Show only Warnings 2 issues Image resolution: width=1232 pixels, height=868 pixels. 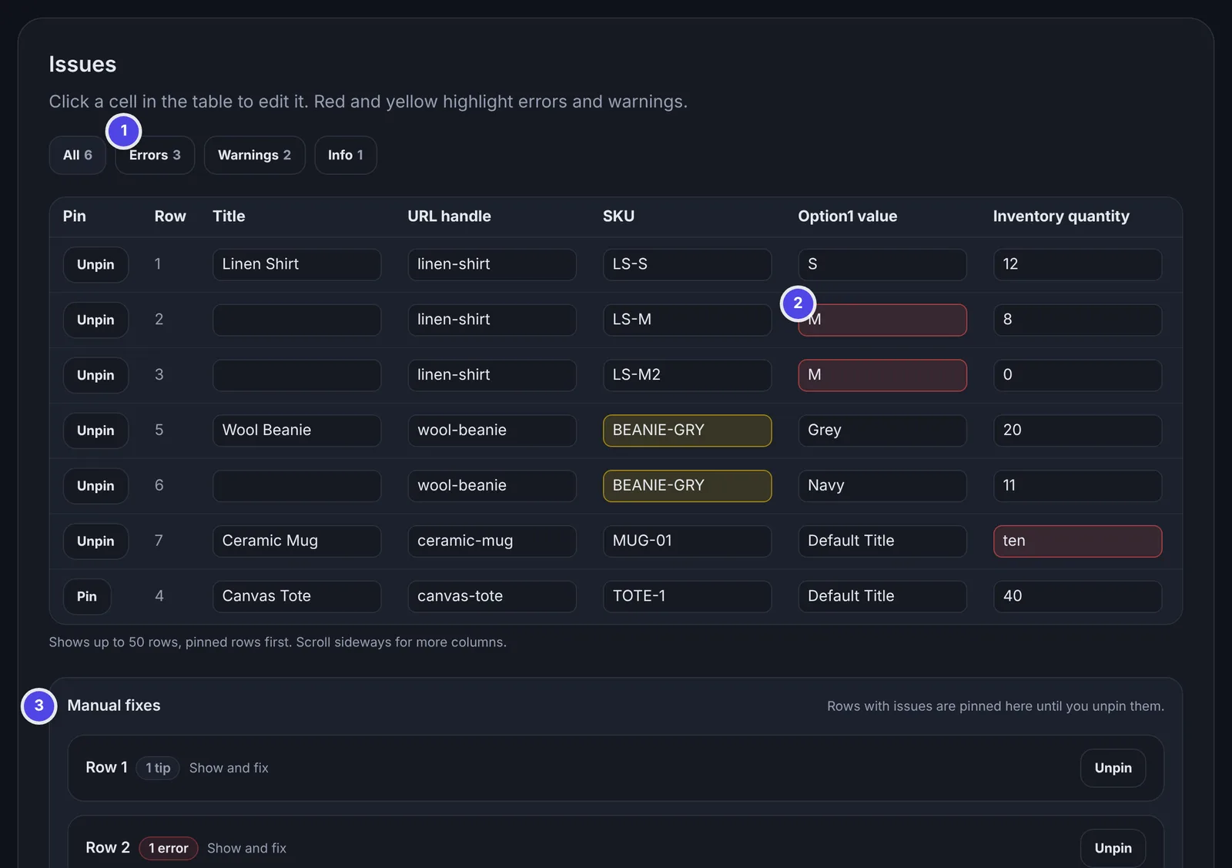point(254,155)
